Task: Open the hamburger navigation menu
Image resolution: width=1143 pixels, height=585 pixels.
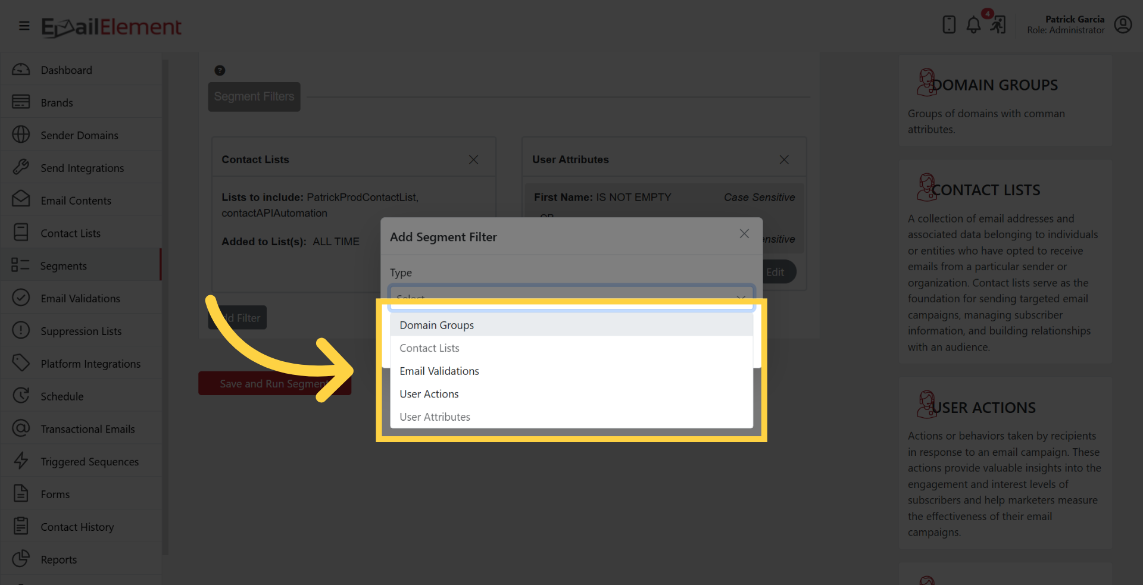Action: (24, 26)
